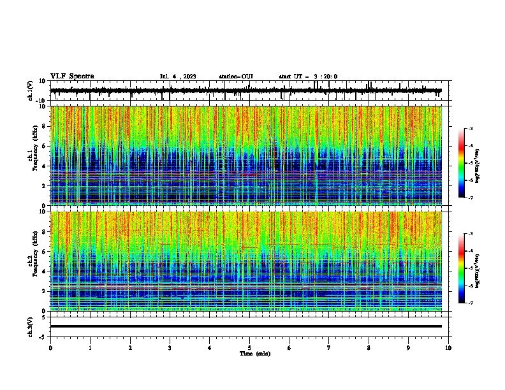
Task: Click the "5" tick on ch.3(V) axis
Action: [x=44, y=317]
